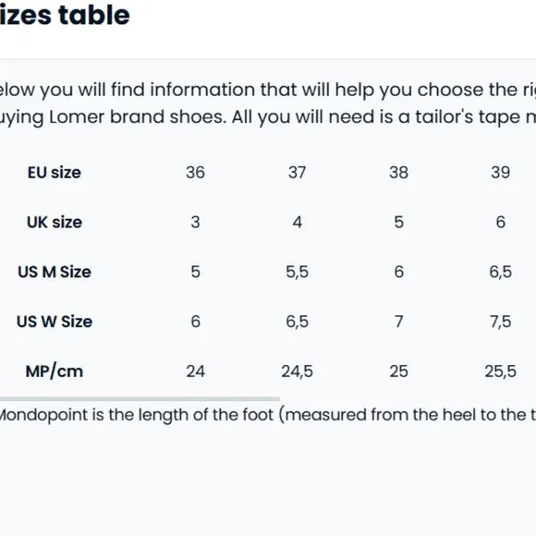Select the EU size row header

[x=55, y=173]
